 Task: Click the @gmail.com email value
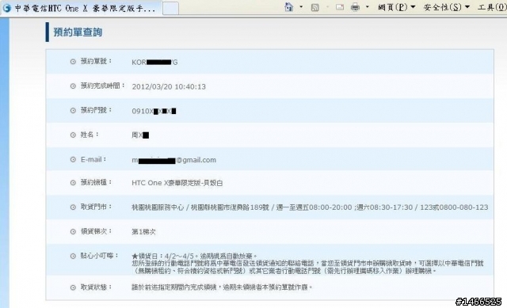tap(173, 160)
